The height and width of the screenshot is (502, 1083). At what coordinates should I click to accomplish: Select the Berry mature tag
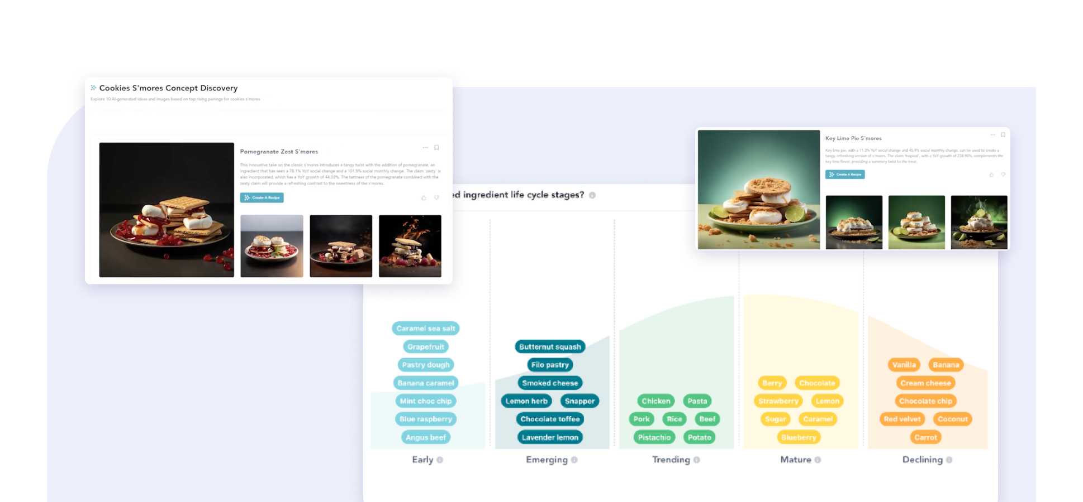point(772,383)
